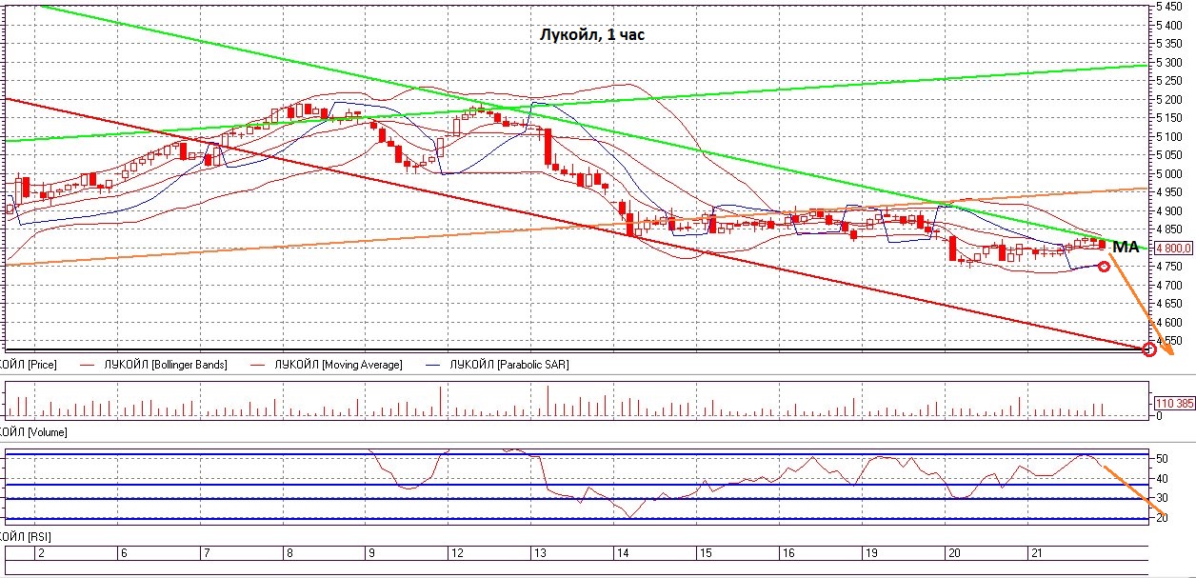Select date 8 on the time axis

tap(289, 553)
